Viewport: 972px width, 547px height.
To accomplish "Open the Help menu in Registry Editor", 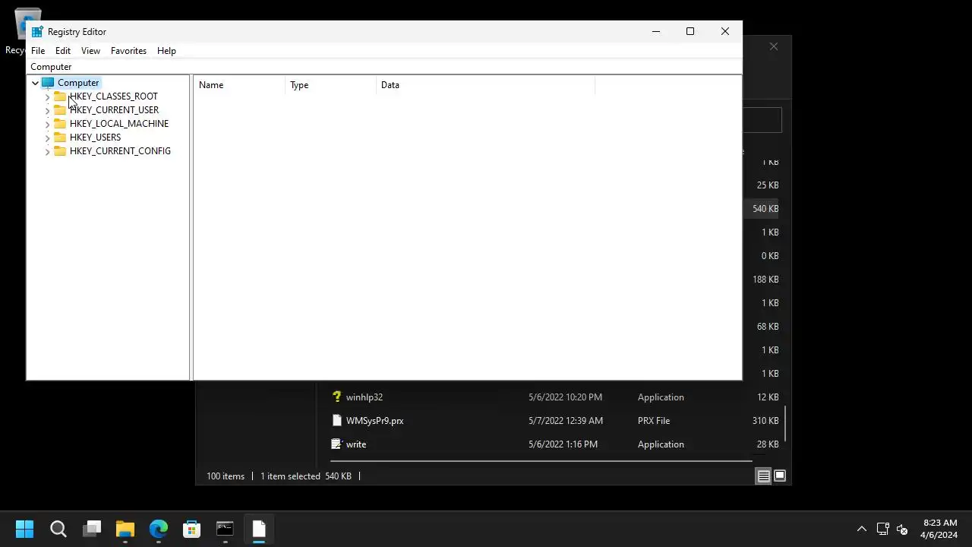I will pyautogui.click(x=166, y=51).
